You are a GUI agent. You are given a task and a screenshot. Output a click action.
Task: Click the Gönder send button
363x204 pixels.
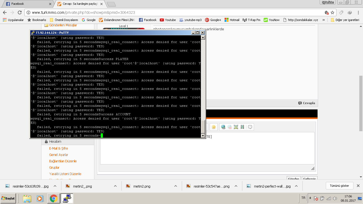294,178
